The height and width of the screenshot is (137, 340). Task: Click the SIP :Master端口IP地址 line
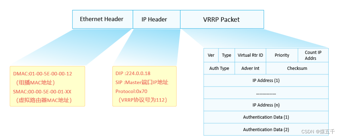click(142, 82)
